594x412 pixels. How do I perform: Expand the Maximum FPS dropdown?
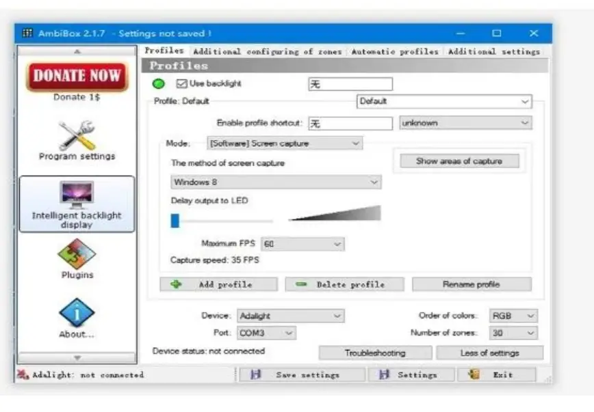click(302, 244)
